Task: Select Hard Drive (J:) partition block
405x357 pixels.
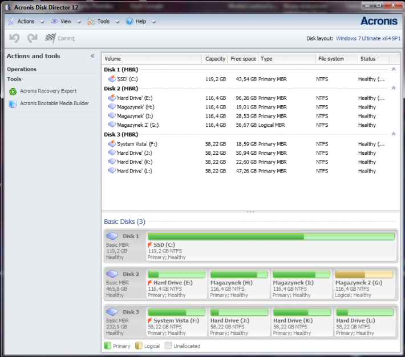Action: coord(239,322)
